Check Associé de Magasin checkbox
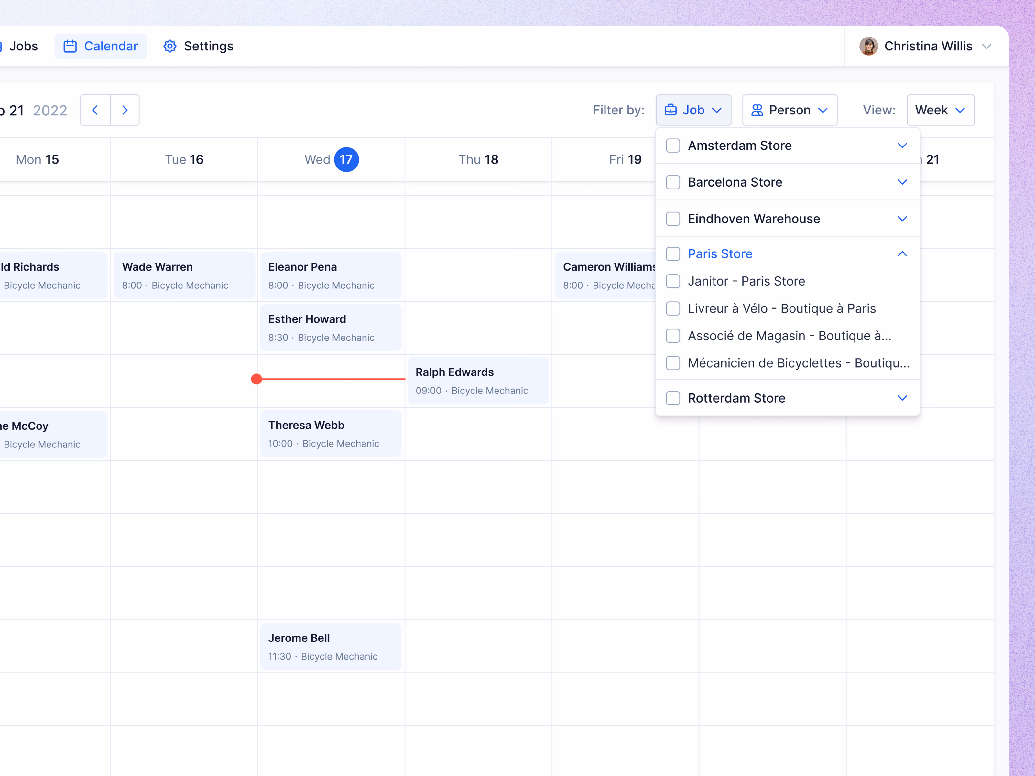Screen dimensions: 1035x776 (673, 336)
